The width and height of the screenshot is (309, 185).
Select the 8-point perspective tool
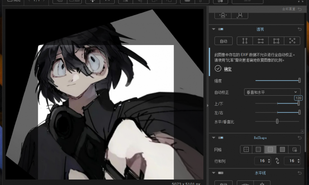292,41
